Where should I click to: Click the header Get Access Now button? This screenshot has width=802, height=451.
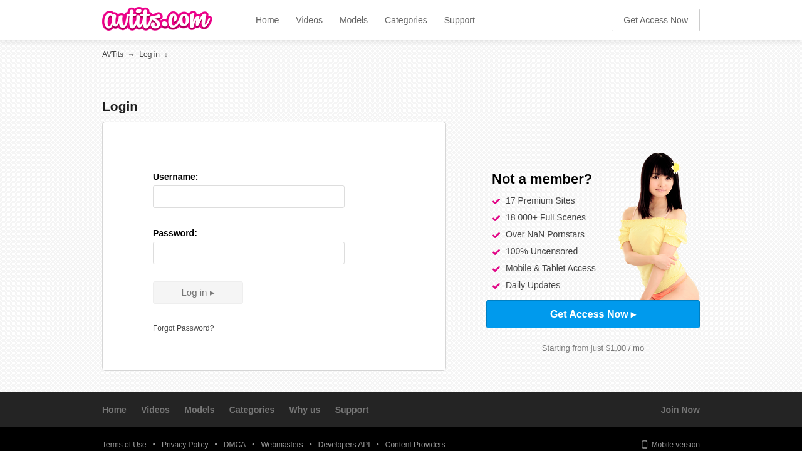point(655,20)
